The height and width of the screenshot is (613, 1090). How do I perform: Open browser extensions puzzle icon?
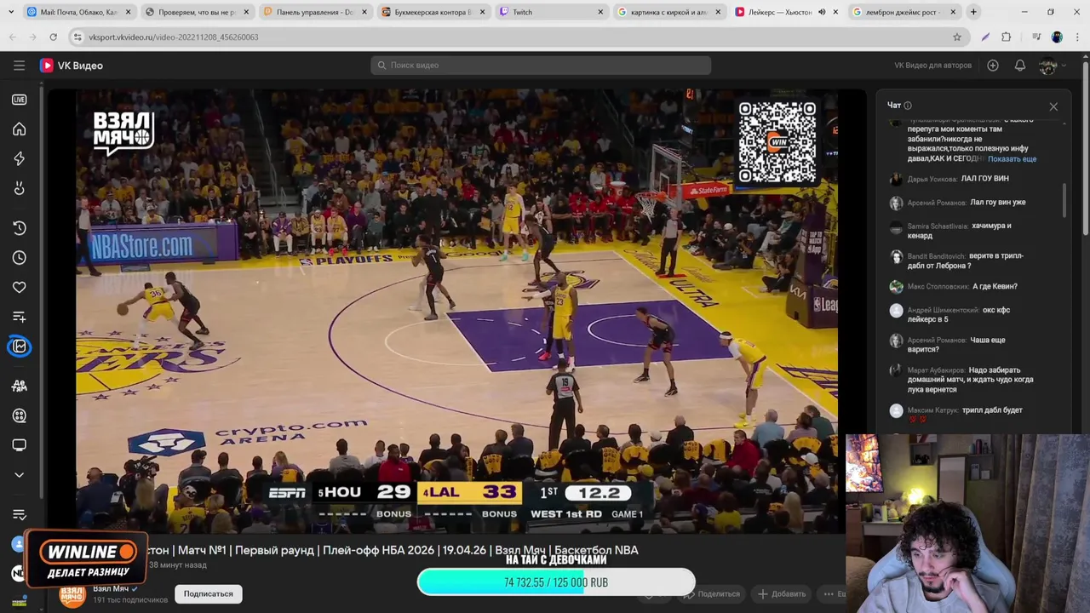click(x=1007, y=37)
